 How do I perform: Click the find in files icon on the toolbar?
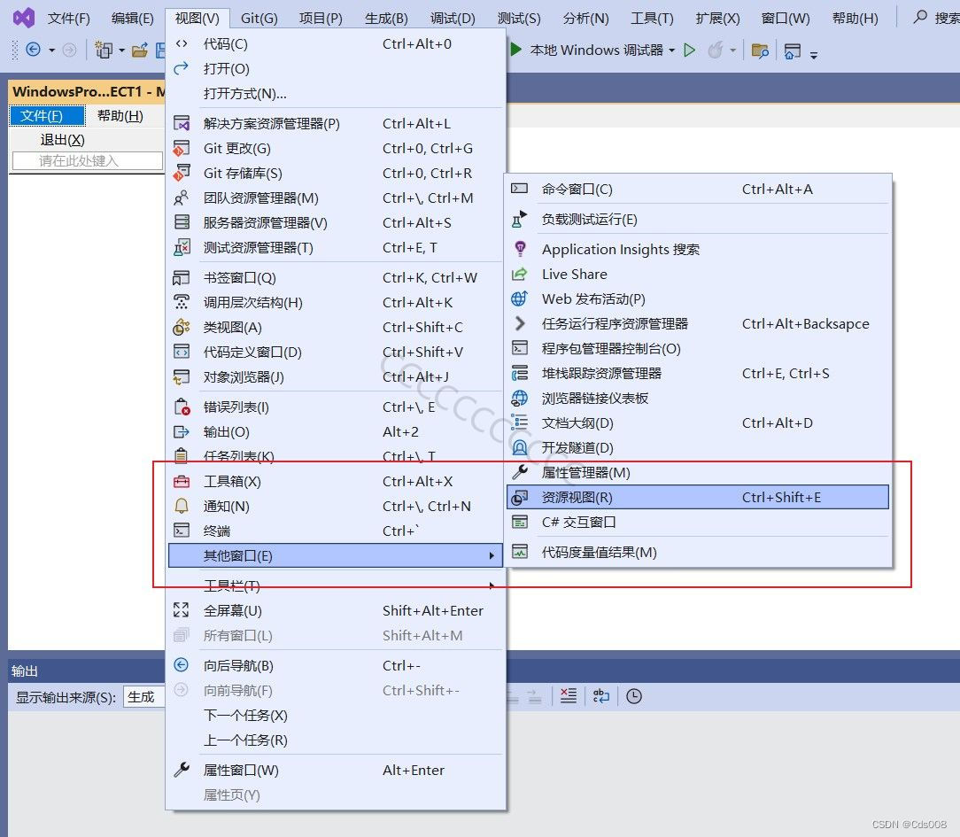click(x=759, y=50)
